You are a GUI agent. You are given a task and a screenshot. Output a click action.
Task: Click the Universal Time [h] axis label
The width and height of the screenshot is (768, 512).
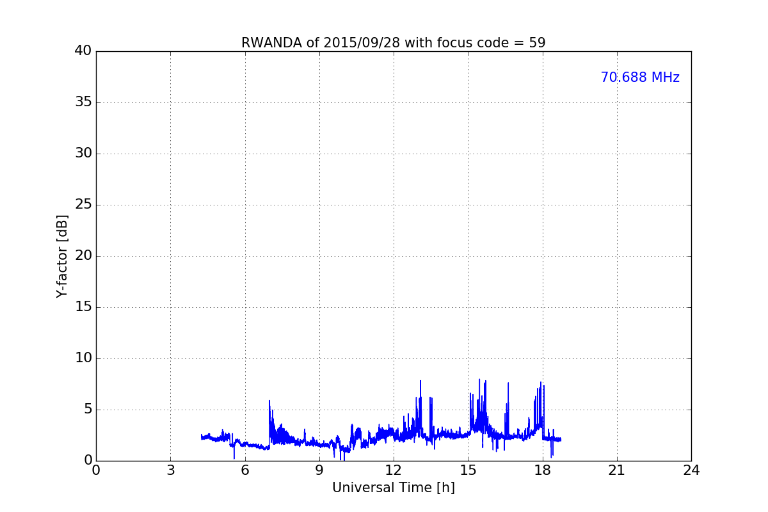tap(393, 488)
